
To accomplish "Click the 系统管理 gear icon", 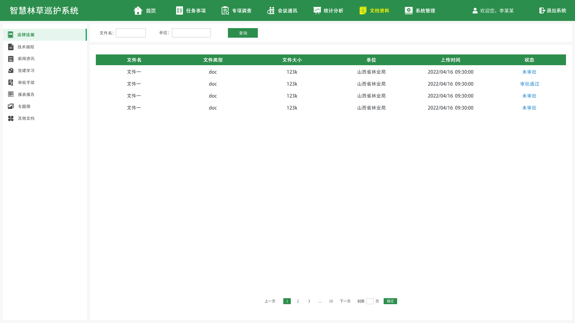I will pos(408,10).
